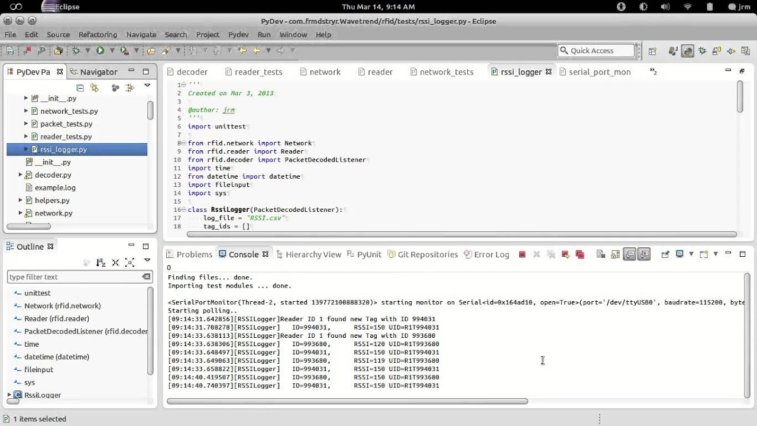Screen dimensions: 757x426
Task: Expand the network_tests.py tree node
Action: tap(26, 111)
